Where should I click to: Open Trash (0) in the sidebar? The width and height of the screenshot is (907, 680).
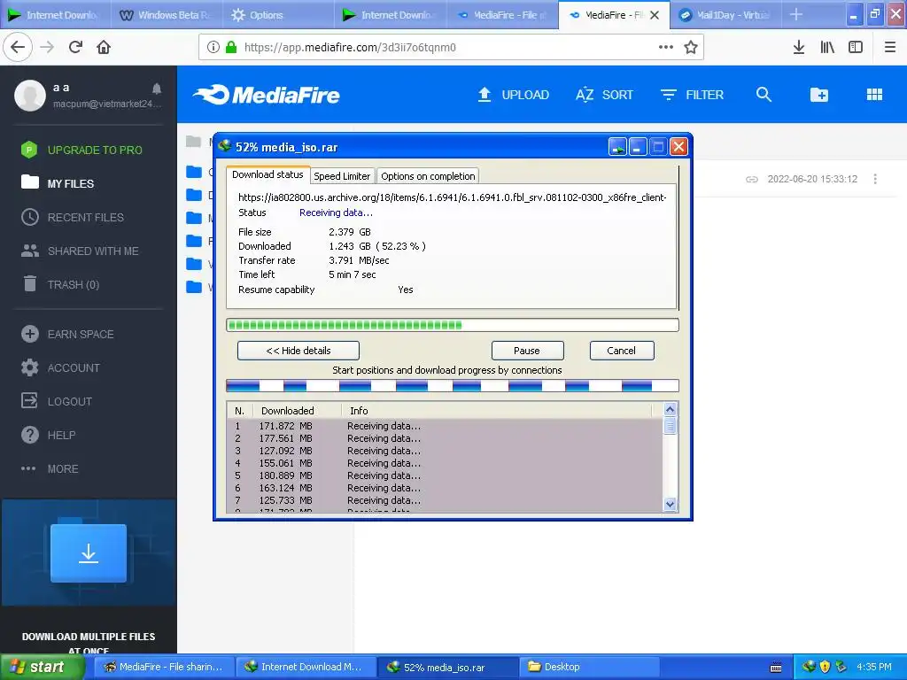tap(61, 284)
